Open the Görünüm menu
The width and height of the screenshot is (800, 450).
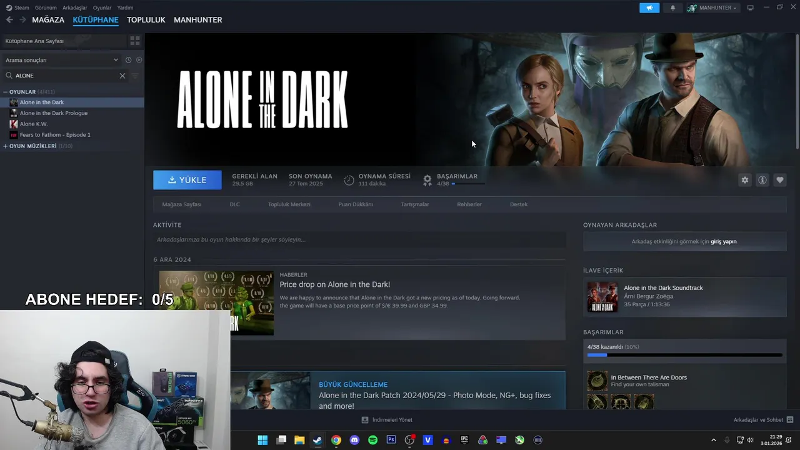coord(46,7)
